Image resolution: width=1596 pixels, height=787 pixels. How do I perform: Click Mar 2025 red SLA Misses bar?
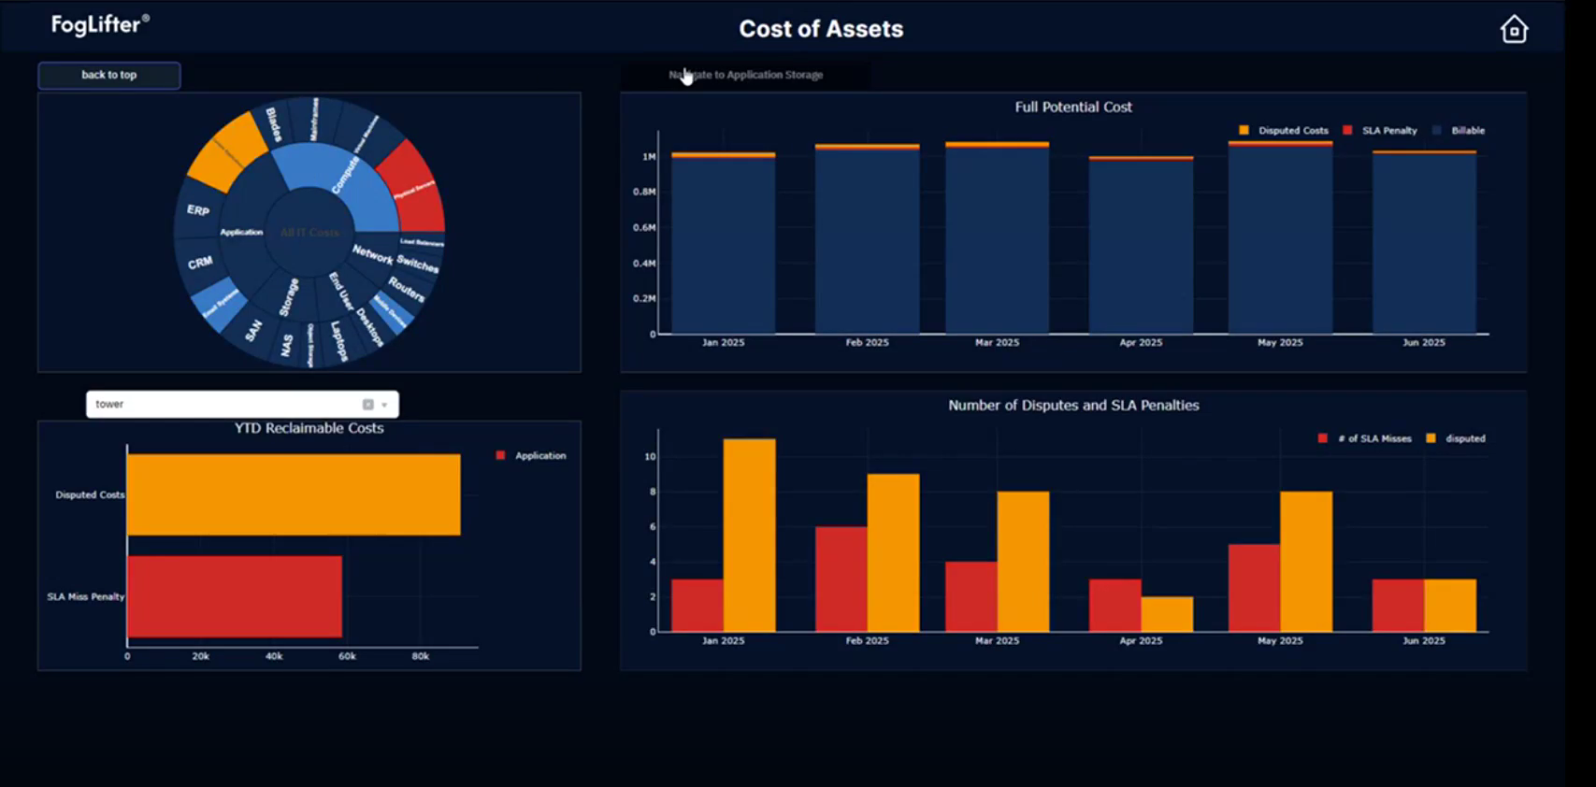tap(971, 597)
